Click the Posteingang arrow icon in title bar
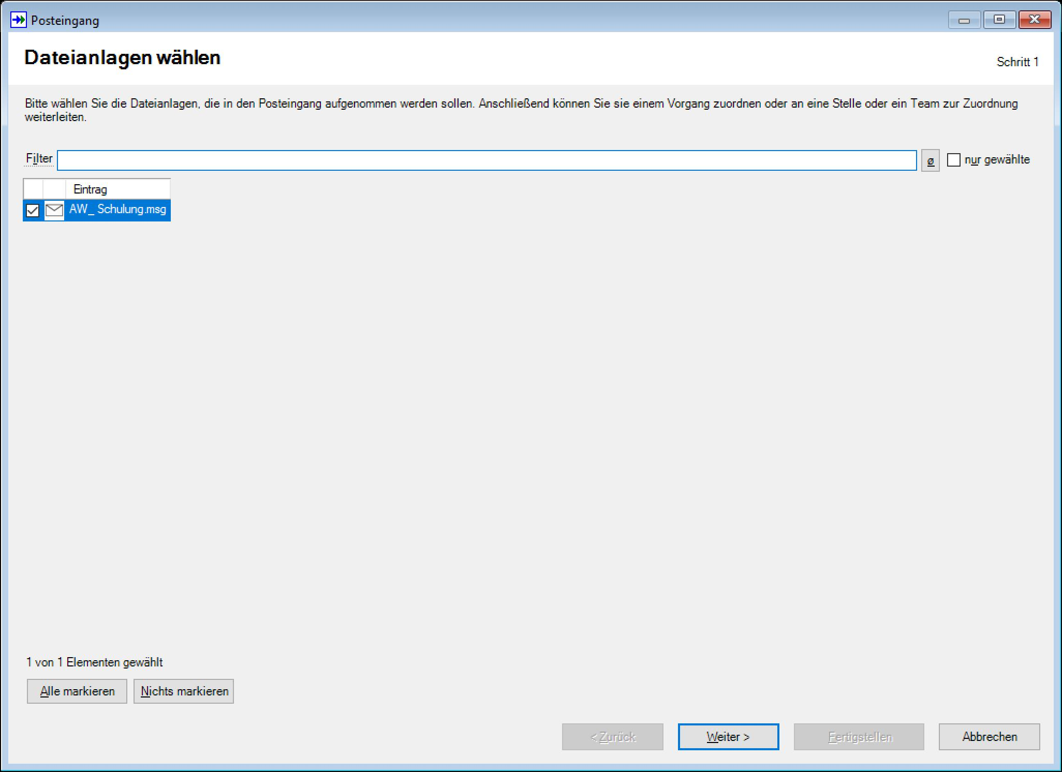 pyautogui.click(x=18, y=20)
